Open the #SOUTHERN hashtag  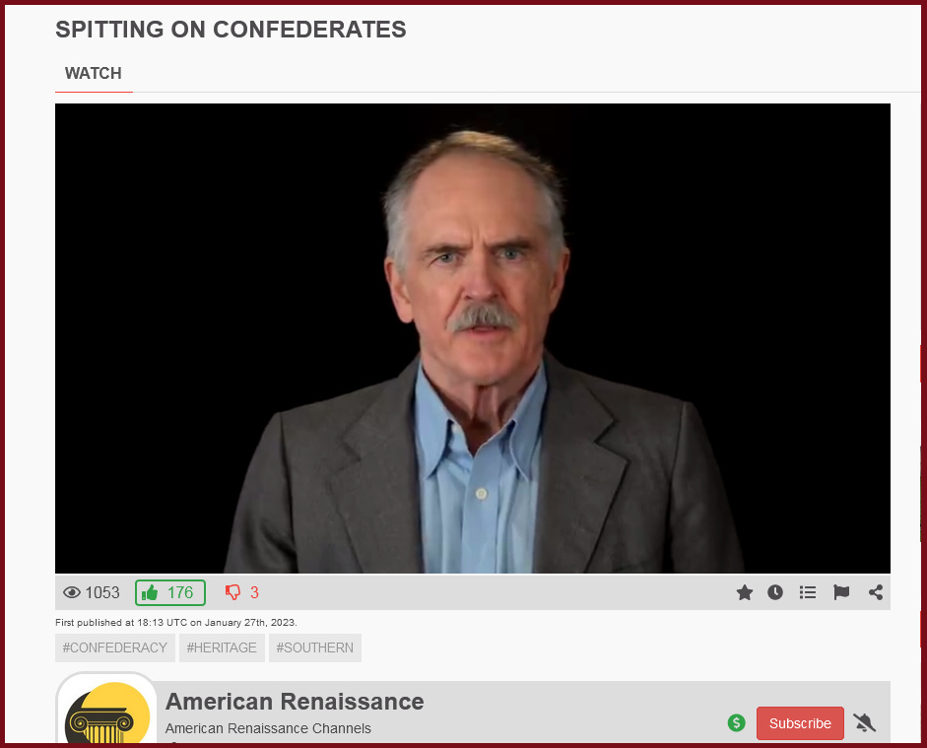(x=314, y=648)
